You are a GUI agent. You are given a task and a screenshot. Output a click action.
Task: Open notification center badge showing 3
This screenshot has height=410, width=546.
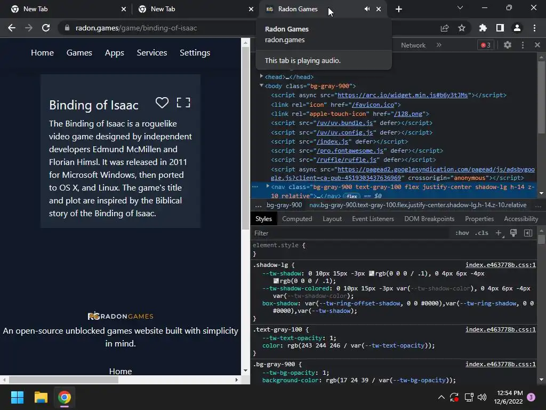click(x=531, y=397)
